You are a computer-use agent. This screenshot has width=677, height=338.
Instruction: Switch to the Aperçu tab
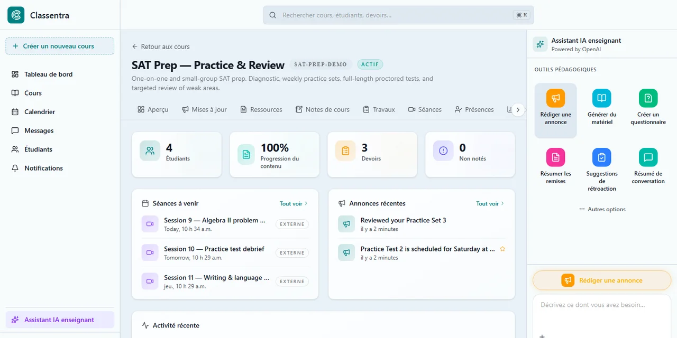pos(153,109)
